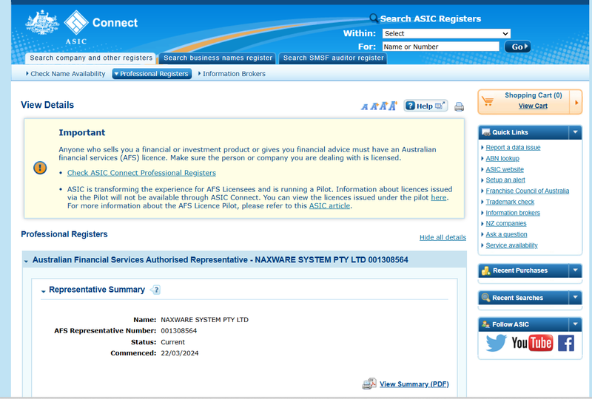Open NZ companies quick link
The height and width of the screenshot is (399, 592).
pos(506,223)
